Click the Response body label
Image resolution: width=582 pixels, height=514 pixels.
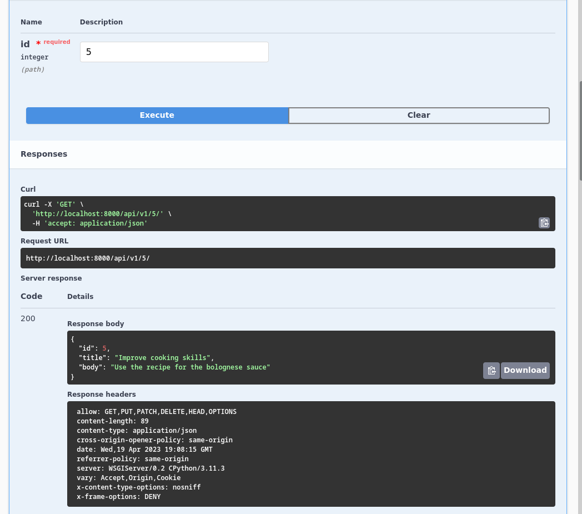pyautogui.click(x=96, y=323)
